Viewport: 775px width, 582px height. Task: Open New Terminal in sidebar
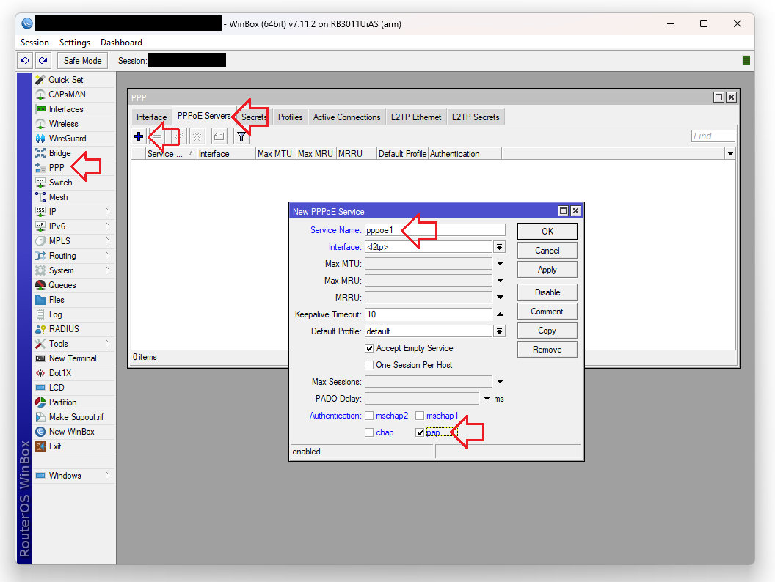pos(72,358)
